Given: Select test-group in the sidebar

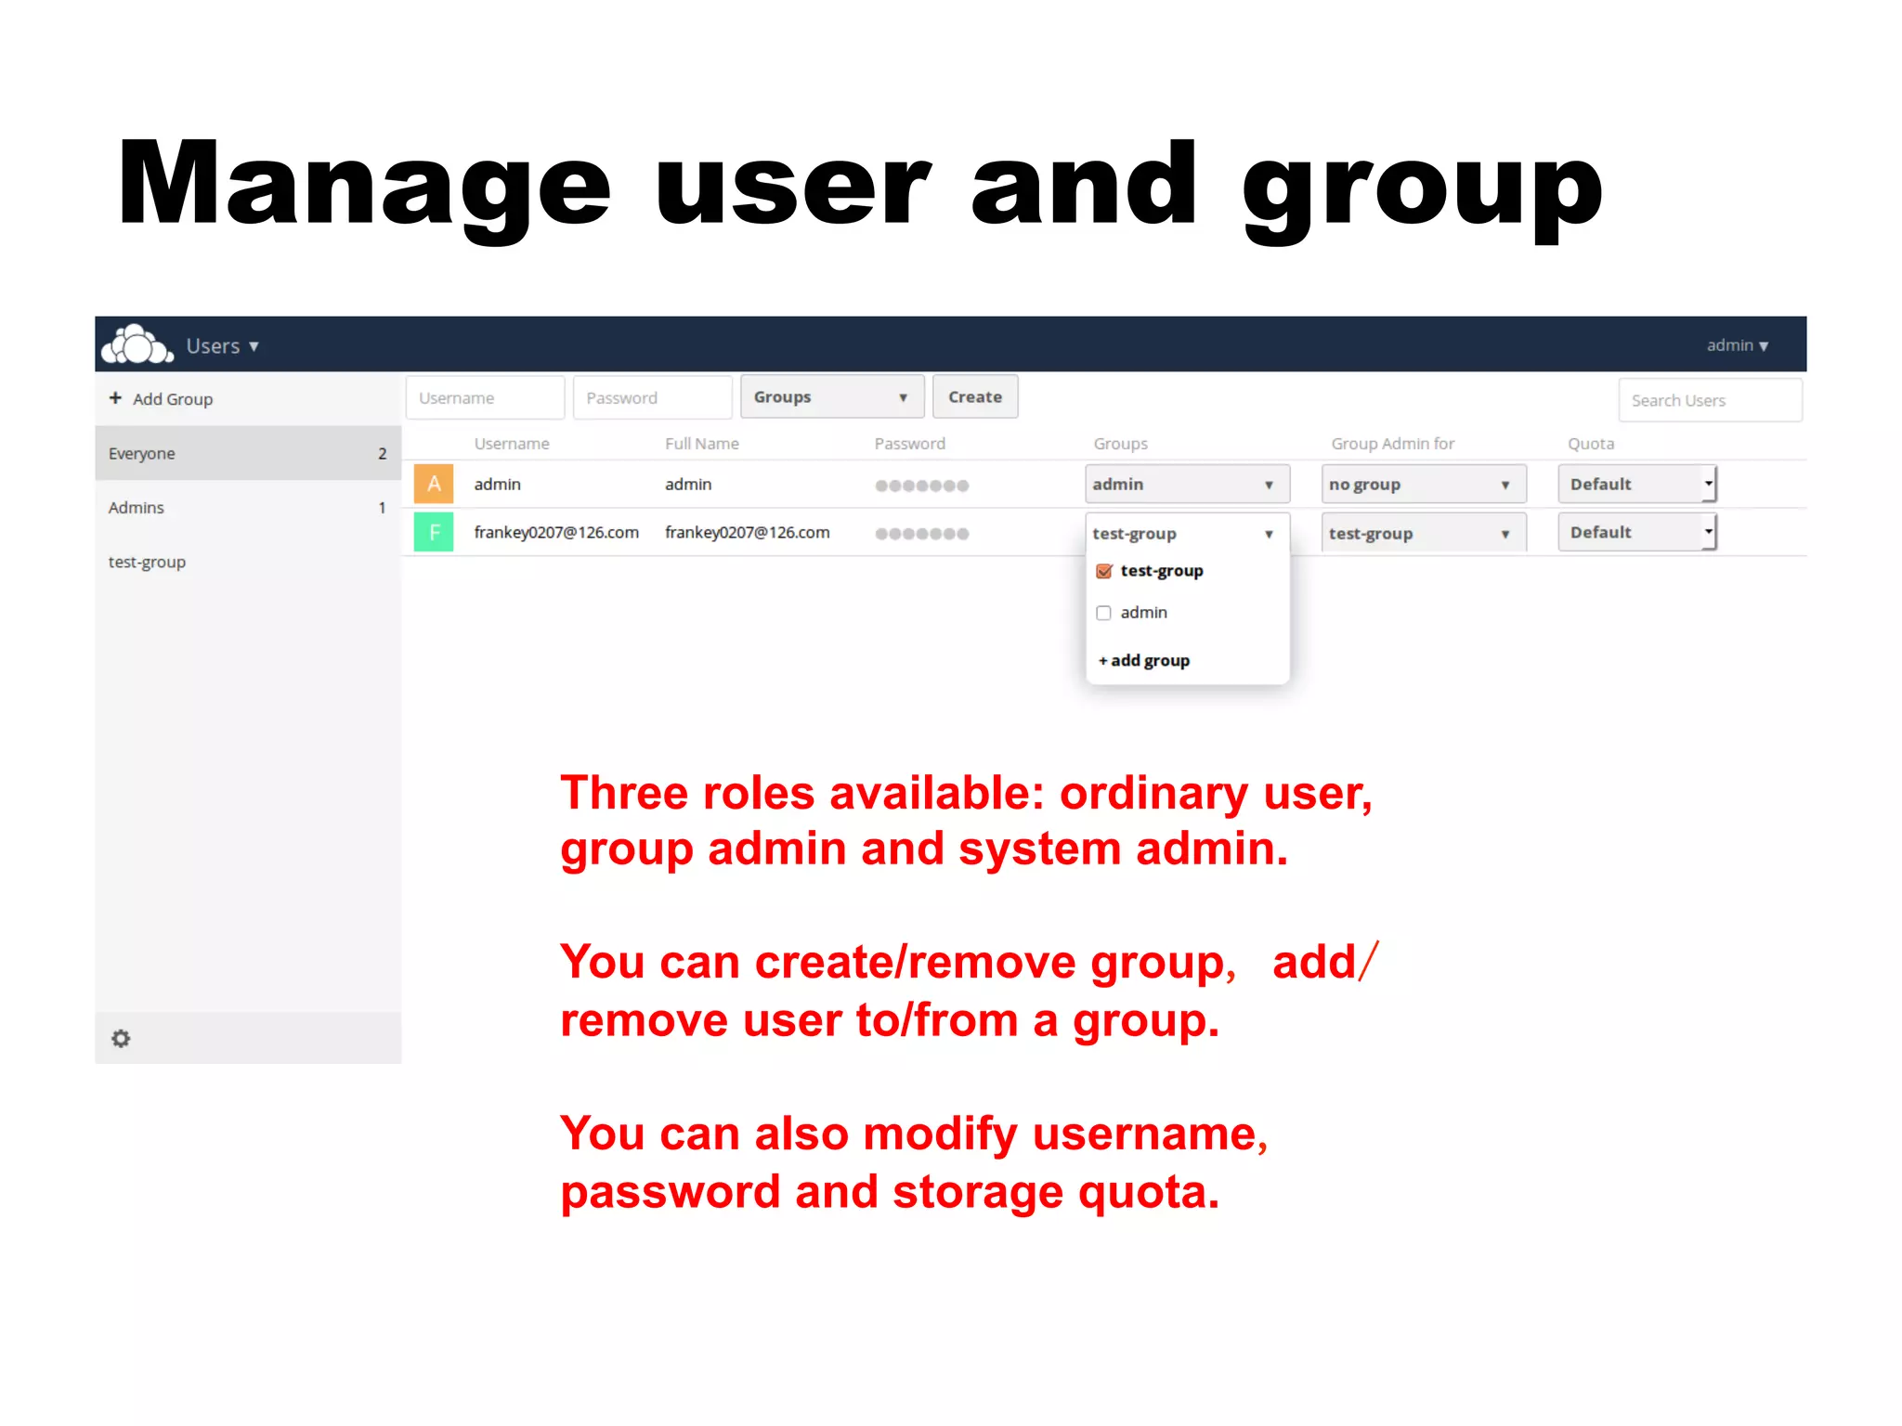Looking at the screenshot, I should click(x=147, y=562).
